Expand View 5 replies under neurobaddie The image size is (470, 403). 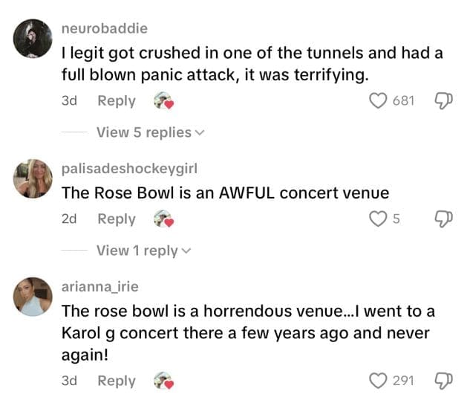[x=150, y=132]
